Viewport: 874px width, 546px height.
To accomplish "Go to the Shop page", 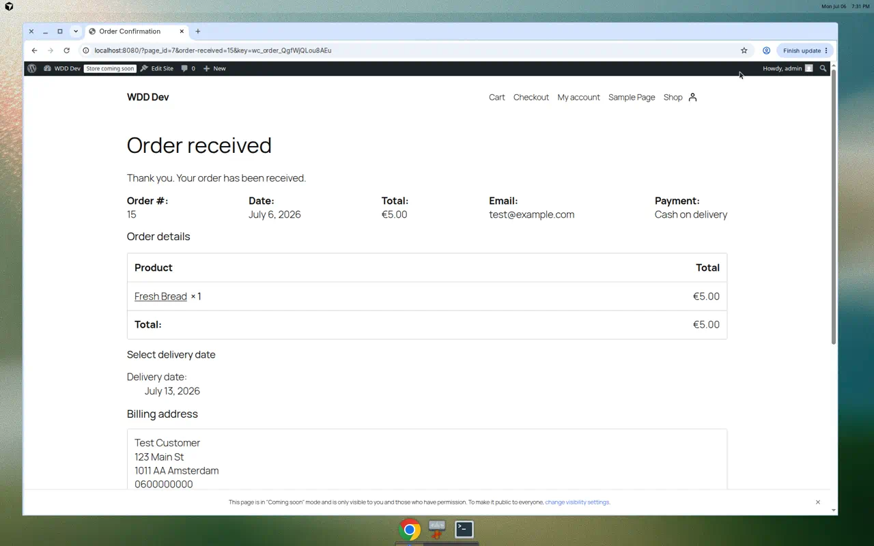I will point(673,97).
